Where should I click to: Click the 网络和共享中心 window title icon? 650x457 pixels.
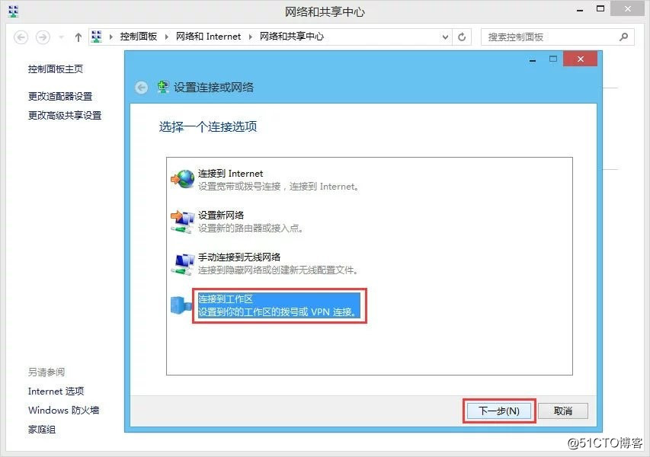click(x=13, y=11)
